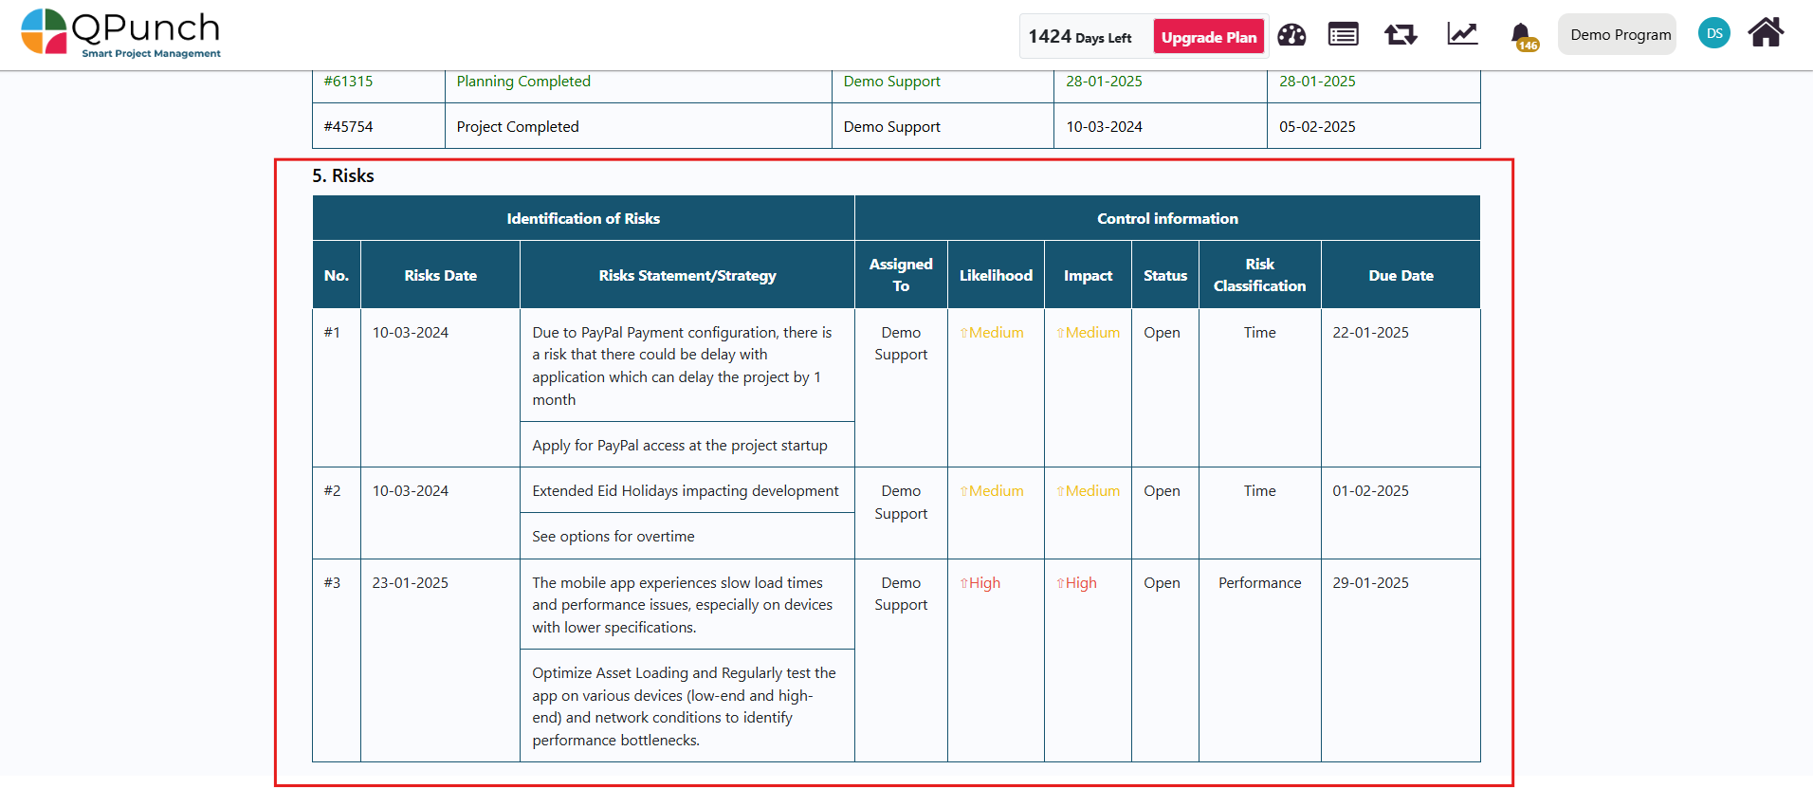The height and width of the screenshot is (788, 1813).
Task: Click See options for overtime strategy
Action: point(613,537)
